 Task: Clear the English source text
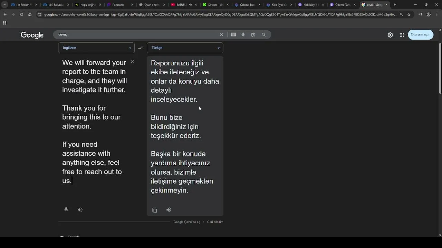pos(132,62)
